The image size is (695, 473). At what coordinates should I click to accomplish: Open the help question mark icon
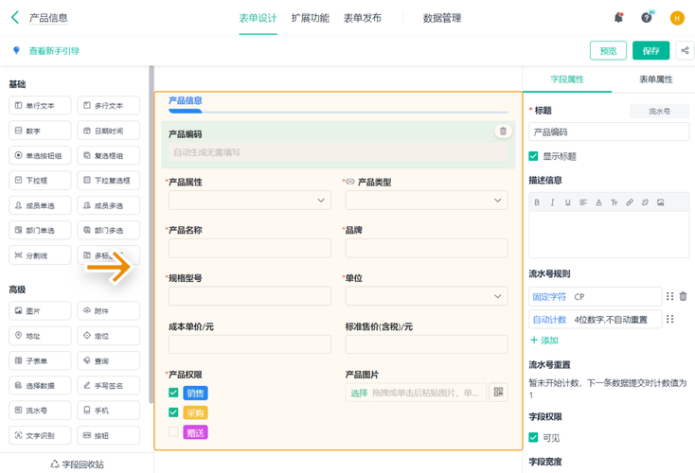(x=647, y=18)
